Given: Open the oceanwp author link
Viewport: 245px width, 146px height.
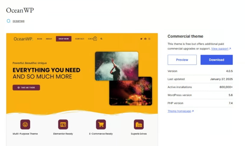Looking at the screenshot, I should click(18, 21).
